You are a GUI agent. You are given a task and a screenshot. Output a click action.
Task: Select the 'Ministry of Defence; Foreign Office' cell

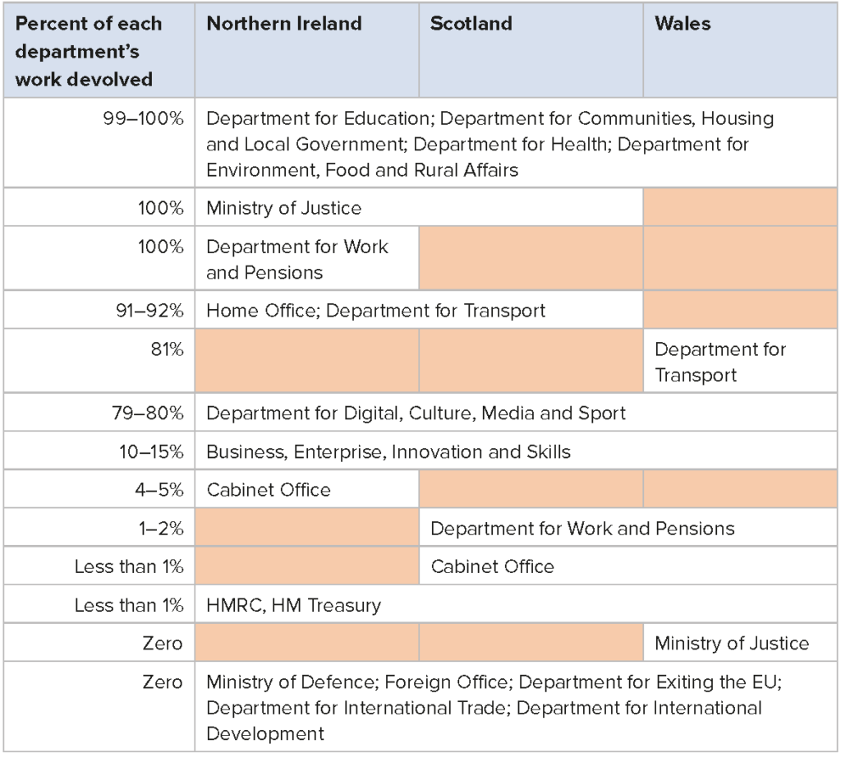click(x=516, y=706)
